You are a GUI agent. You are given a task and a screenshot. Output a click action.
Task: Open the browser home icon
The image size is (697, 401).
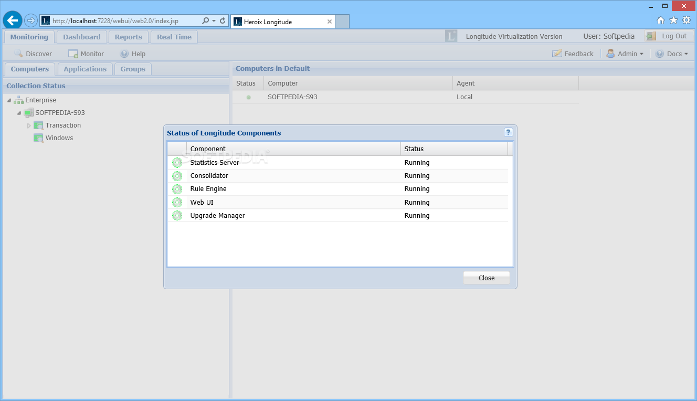(661, 20)
